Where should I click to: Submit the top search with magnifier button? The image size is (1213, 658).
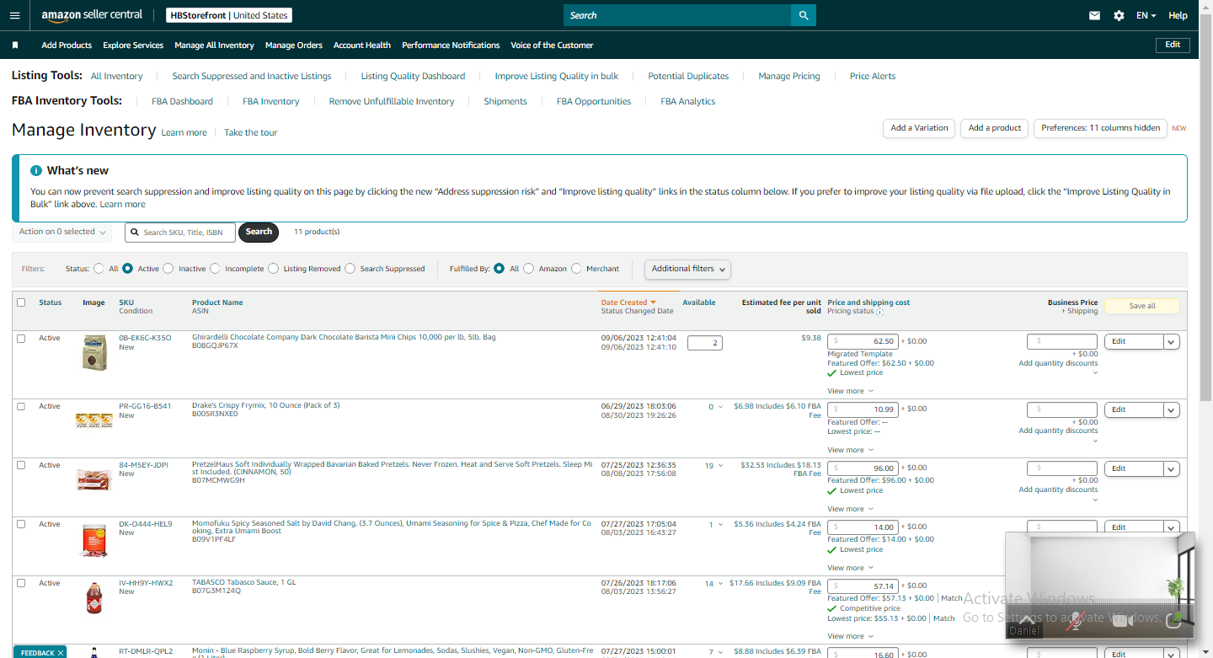pyautogui.click(x=804, y=15)
